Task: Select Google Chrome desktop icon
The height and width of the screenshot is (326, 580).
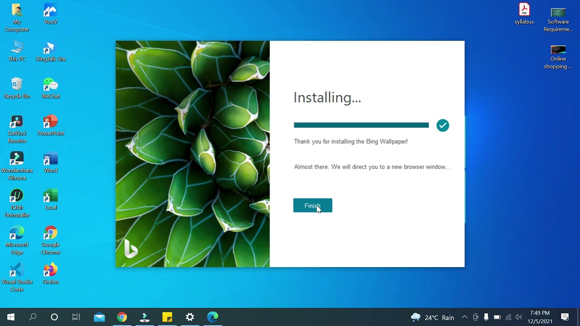Action: coord(51,240)
